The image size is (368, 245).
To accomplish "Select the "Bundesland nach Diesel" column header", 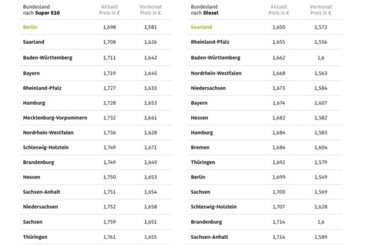I will coord(209,9).
